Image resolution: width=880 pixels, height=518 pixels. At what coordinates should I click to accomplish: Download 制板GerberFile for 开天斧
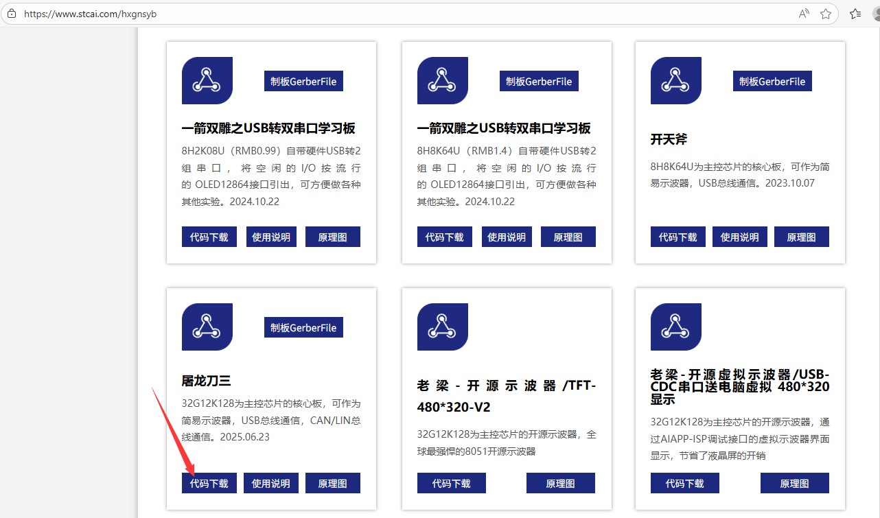[772, 81]
